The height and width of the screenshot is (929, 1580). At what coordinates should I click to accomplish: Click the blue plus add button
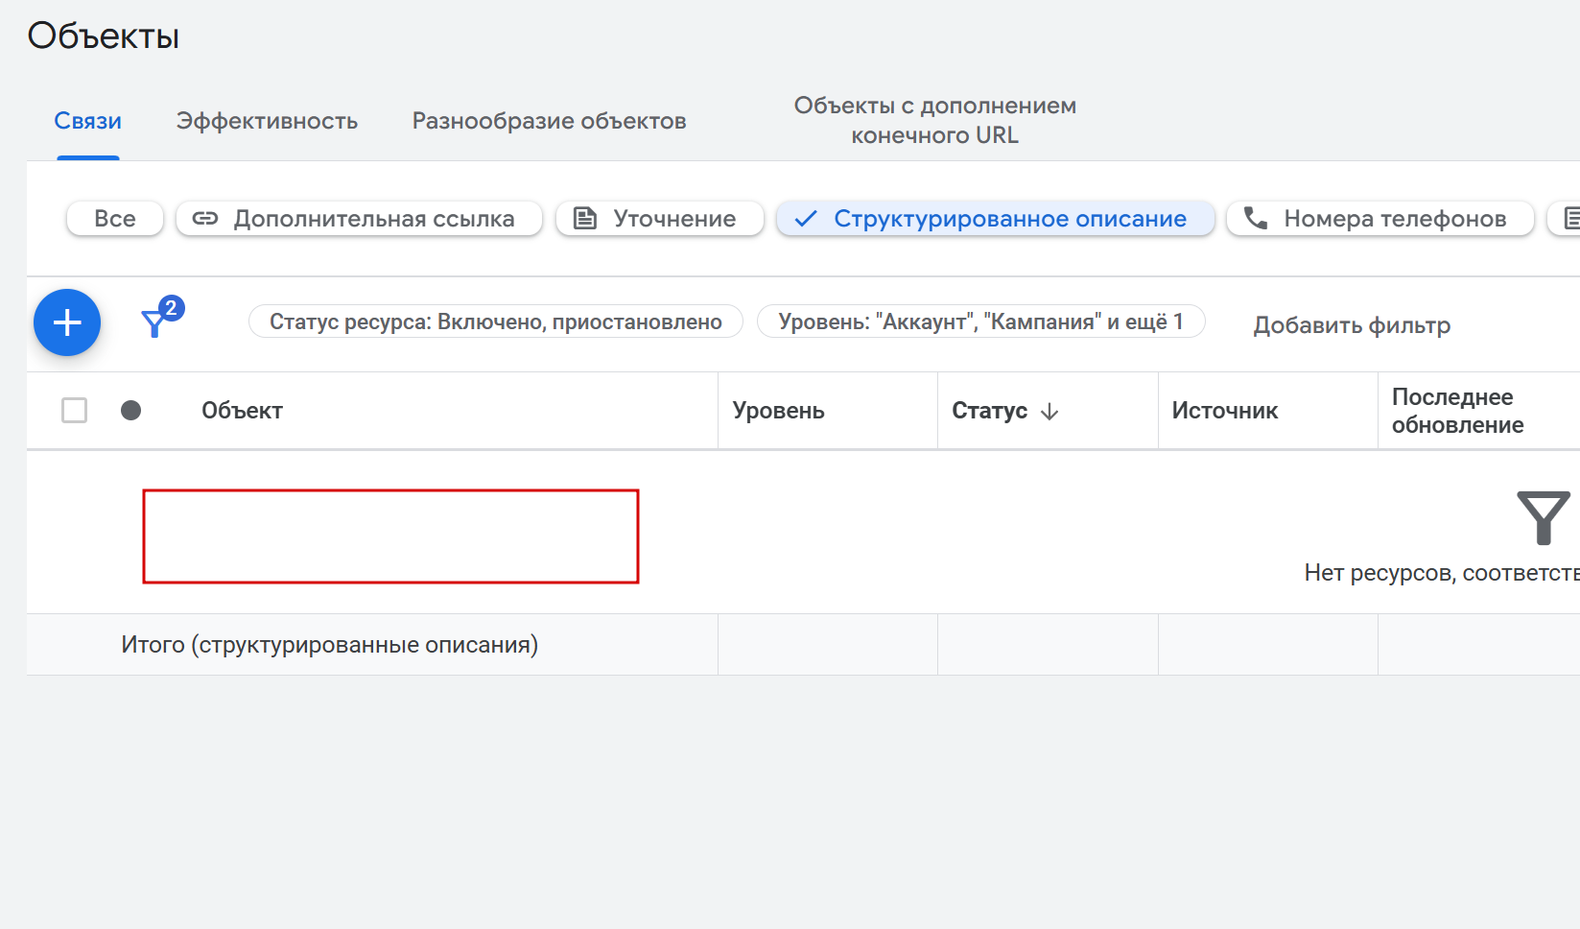point(67,322)
